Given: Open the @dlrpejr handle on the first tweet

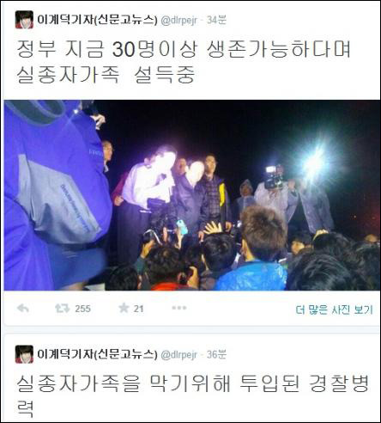Looking at the screenshot, I should (178, 21).
